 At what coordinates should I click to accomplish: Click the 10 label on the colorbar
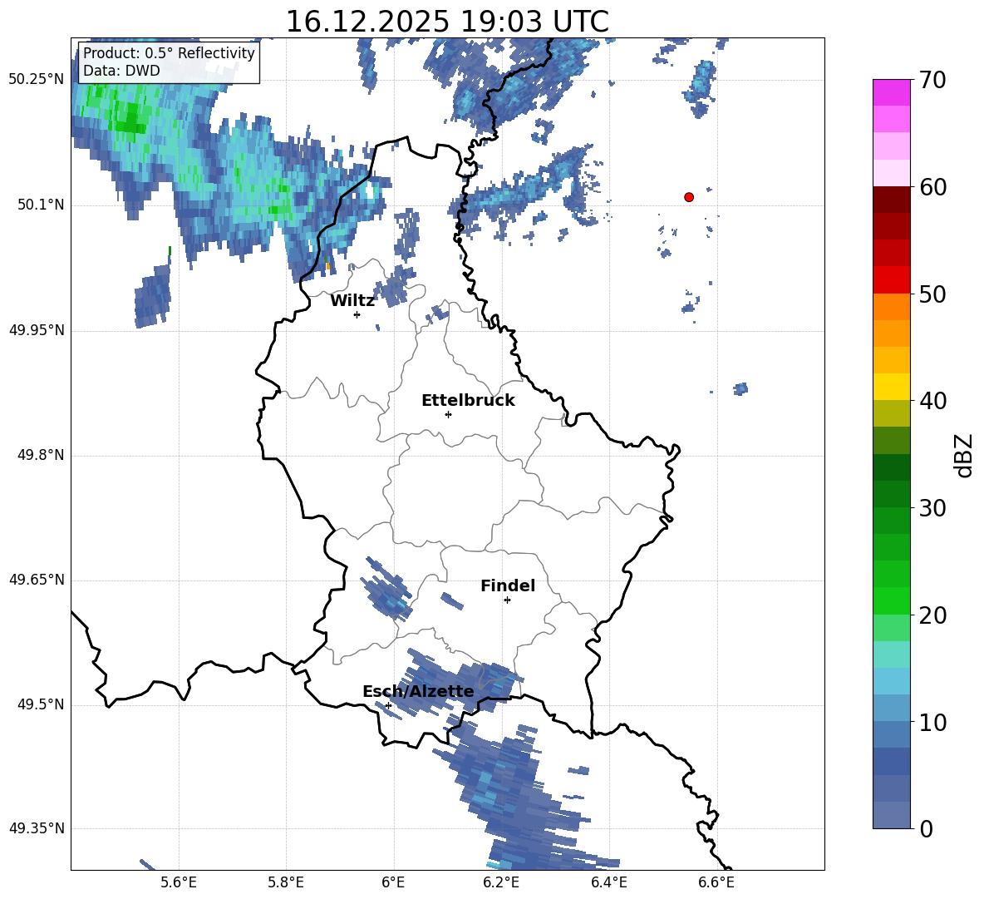point(932,722)
